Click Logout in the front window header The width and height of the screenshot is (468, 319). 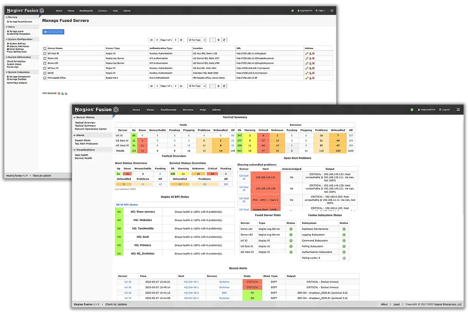tap(445, 110)
